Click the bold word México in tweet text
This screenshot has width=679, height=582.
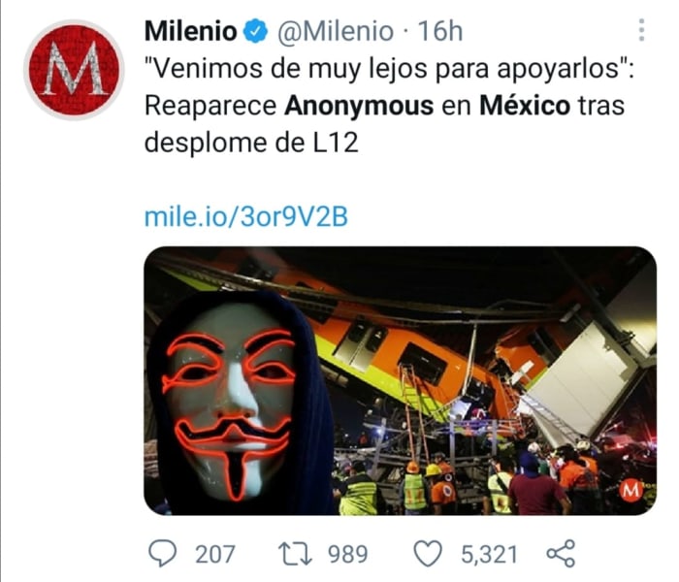point(525,105)
